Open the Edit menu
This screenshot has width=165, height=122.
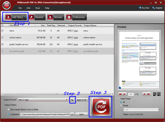point(28,8)
